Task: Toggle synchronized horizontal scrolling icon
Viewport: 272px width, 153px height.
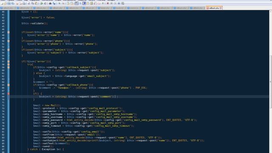Action: (x=71, y=3)
